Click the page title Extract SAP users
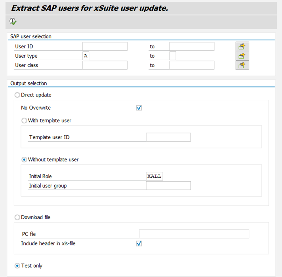 90,8
